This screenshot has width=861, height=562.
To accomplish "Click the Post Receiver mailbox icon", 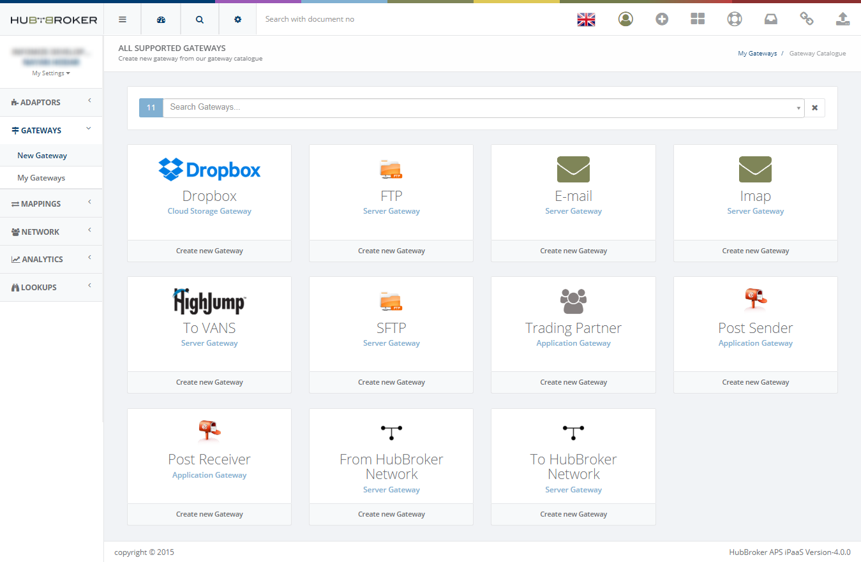I will (x=209, y=432).
